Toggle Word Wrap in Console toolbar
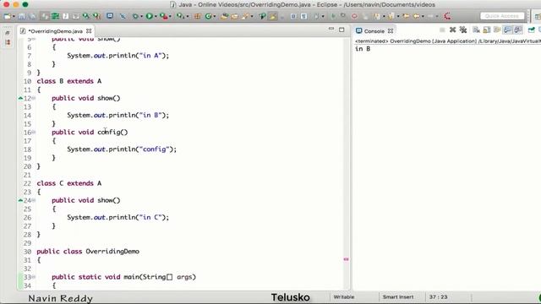The width and height of the screenshot is (541, 304). click(497, 30)
